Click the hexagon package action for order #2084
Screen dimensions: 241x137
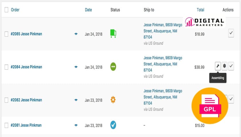[224, 66]
